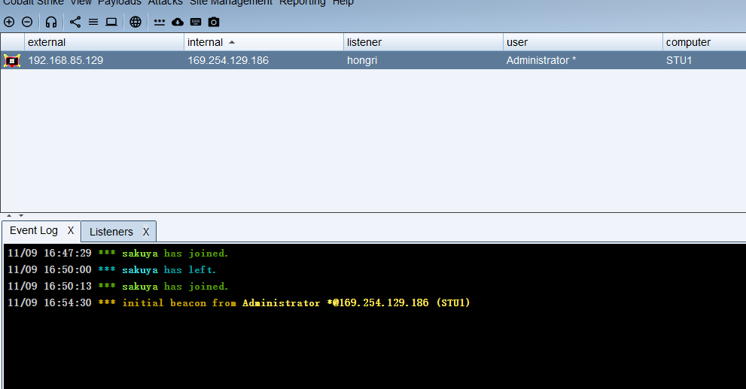
Task: View credentials via asterisks icon
Action: 160,22
